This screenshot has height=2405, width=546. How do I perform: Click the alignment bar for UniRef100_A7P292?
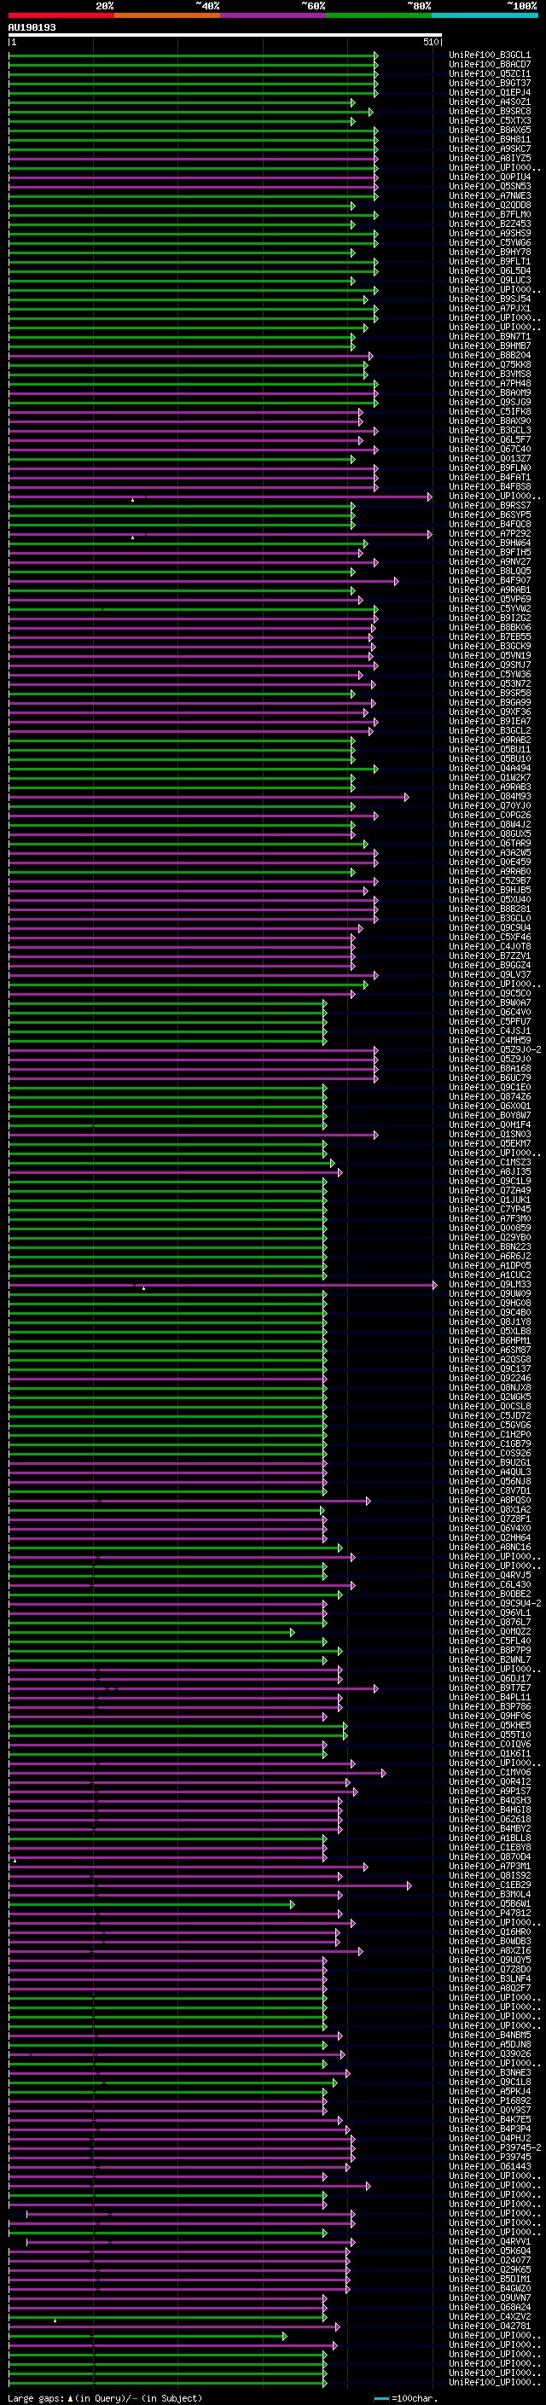coord(220,534)
